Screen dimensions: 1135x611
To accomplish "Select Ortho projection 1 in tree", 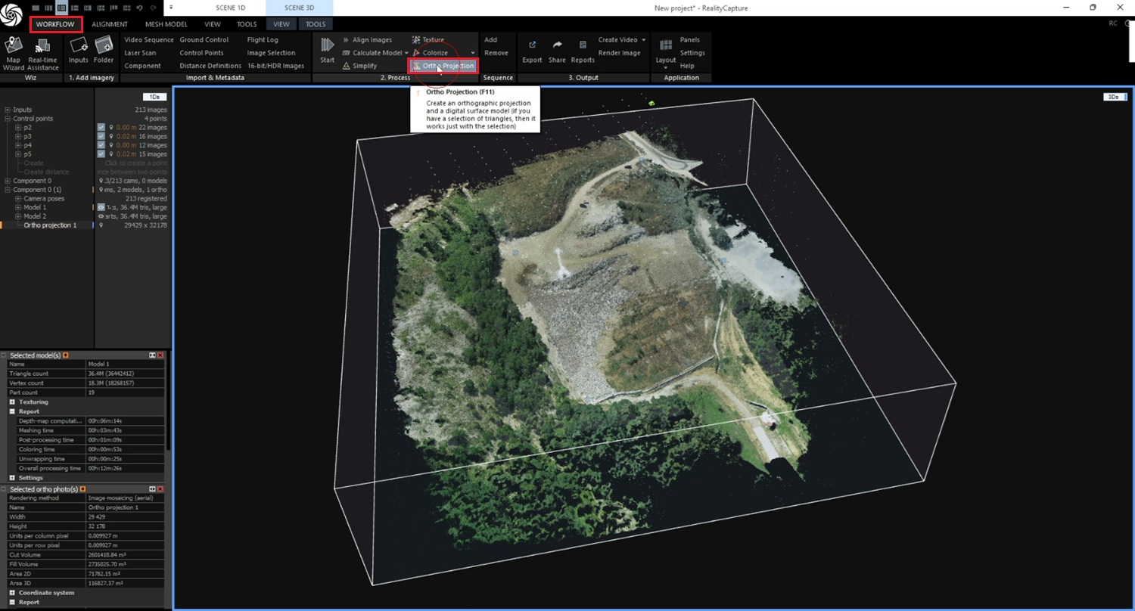I will click(50, 225).
